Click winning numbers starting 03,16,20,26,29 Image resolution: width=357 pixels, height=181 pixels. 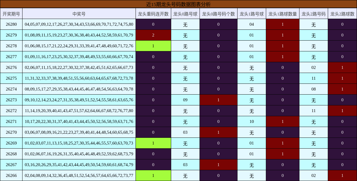[x=79, y=165]
